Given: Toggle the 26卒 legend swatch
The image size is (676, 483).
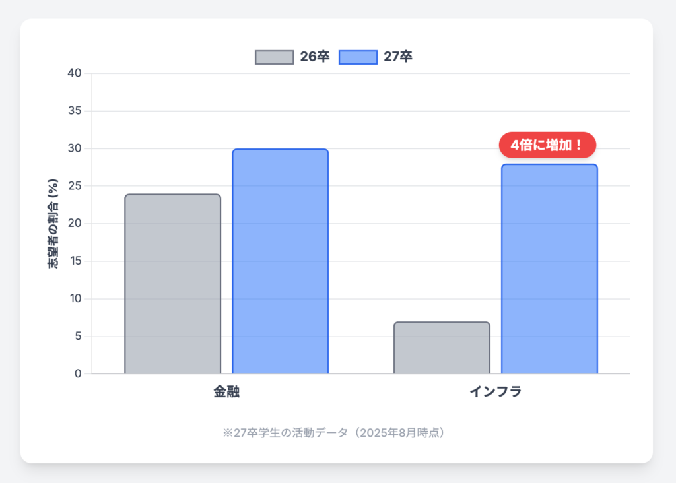Looking at the screenshot, I should [x=274, y=57].
